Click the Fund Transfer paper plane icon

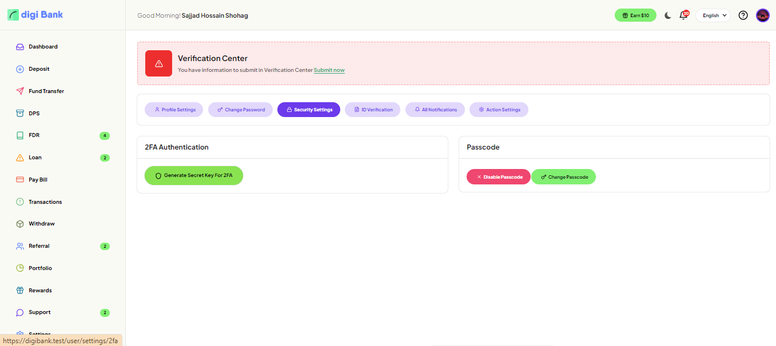click(20, 91)
